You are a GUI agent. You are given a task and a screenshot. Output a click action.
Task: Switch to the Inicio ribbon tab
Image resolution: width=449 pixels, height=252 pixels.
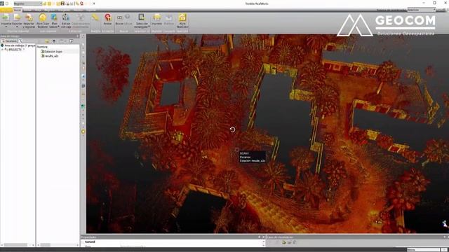[18, 10]
